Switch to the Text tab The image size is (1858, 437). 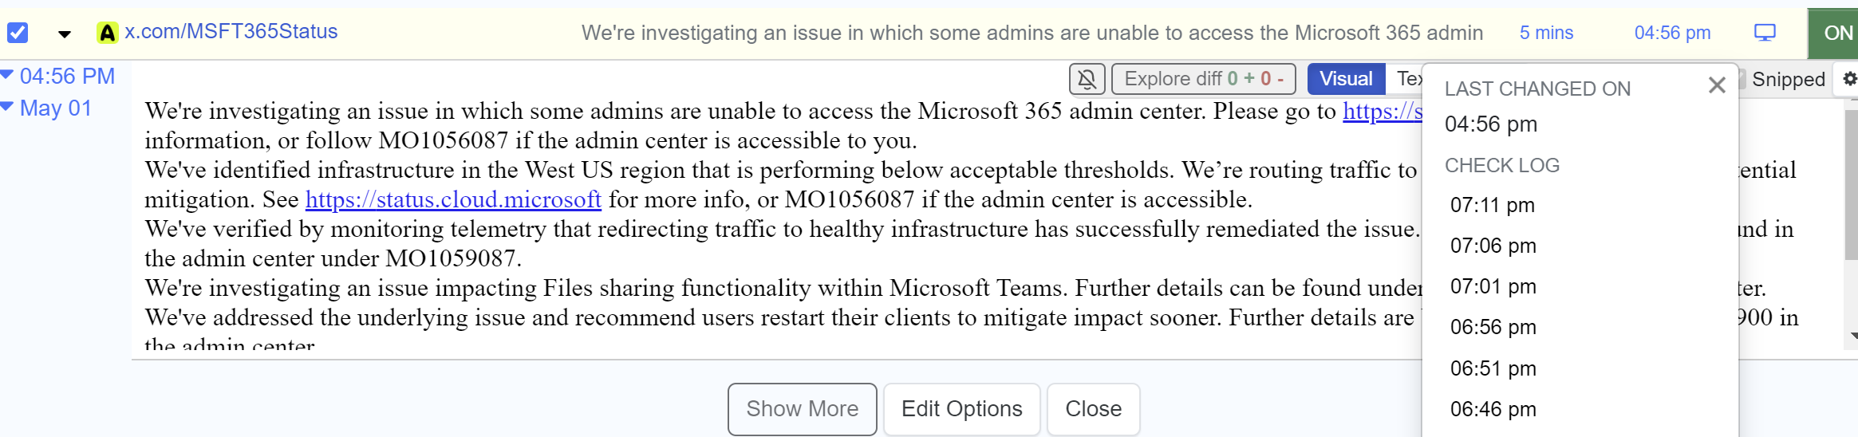[x=1406, y=79]
